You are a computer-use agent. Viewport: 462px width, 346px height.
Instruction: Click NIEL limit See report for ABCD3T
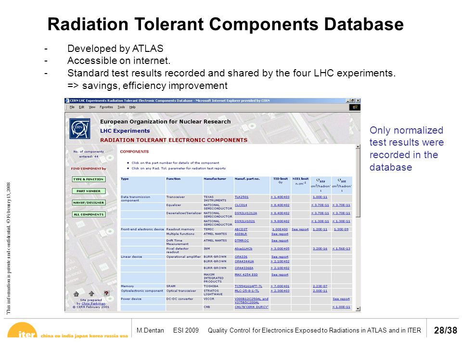pyautogui.click(x=300, y=229)
